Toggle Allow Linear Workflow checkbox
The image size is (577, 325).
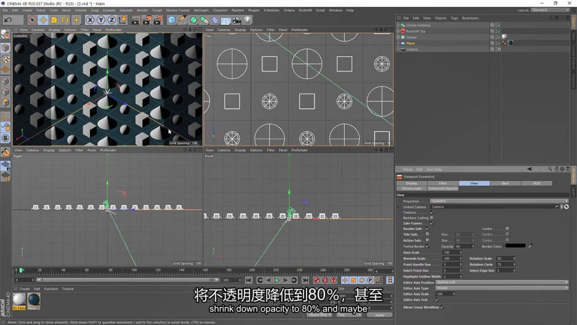click(x=442, y=307)
